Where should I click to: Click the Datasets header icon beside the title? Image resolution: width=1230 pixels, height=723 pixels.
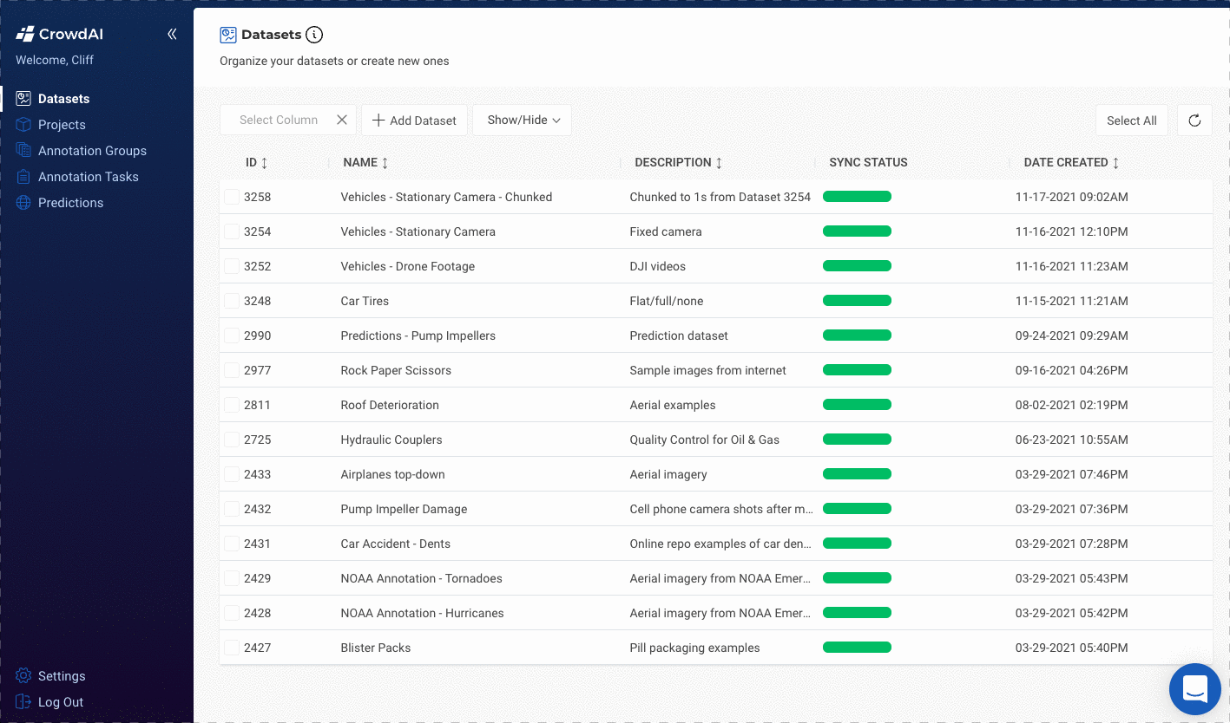pyautogui.click(x=228, y=35)
